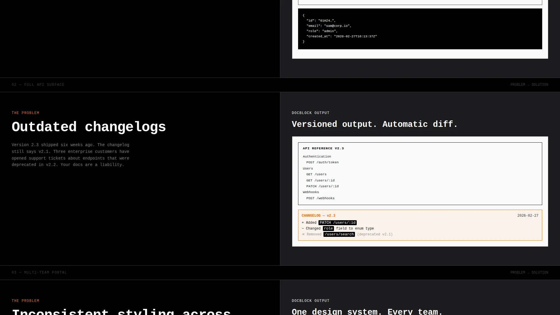Click the '02 — FULL API SURFACE' section label
560x315 pixels.
pos(38,85)
